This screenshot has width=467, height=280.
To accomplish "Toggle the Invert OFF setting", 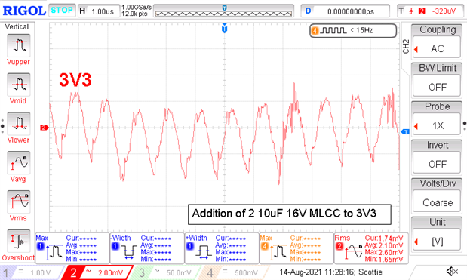I will click(437, 164).
